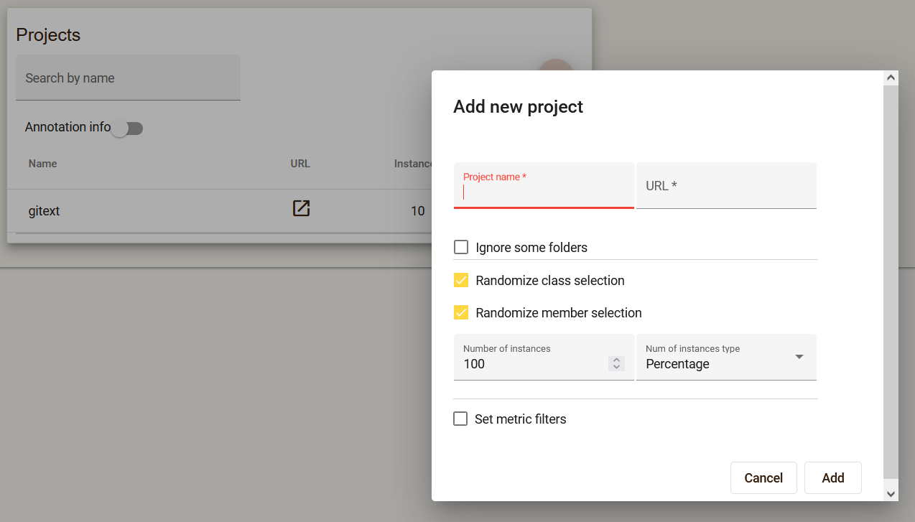Click the Search by name field
Screen dimensions: 915x522
[128, 78]
